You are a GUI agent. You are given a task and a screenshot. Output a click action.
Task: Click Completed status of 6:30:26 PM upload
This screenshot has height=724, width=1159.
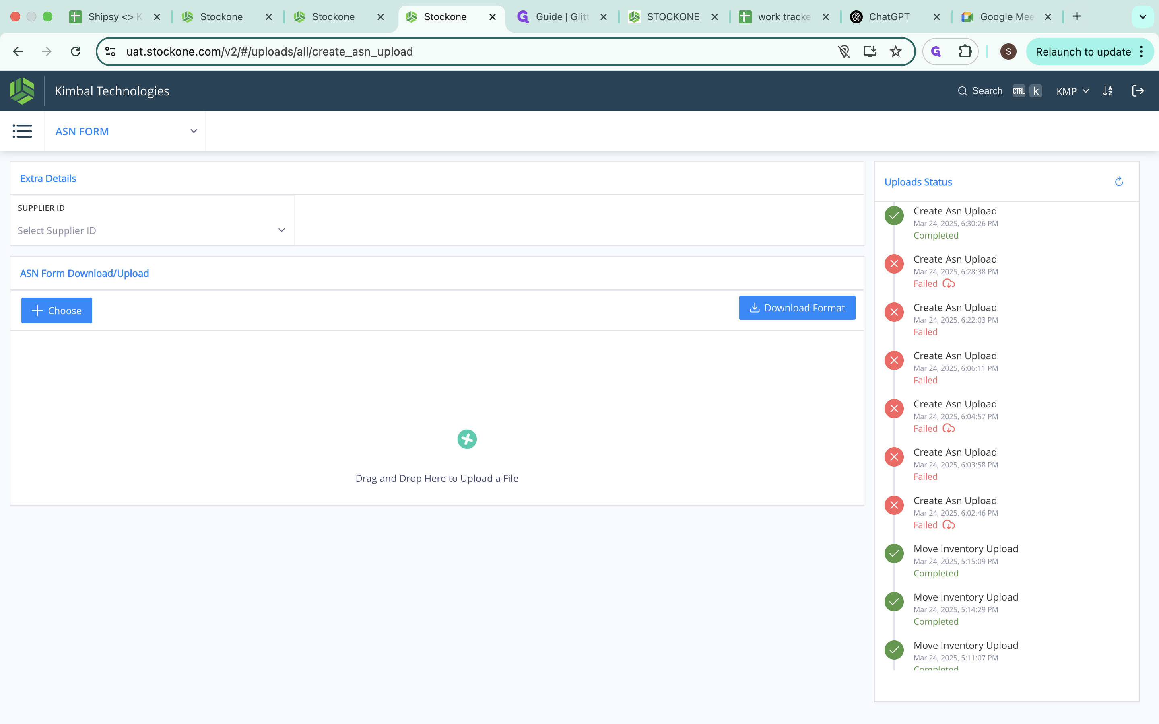pyautogui.click(x=936, y=235)
